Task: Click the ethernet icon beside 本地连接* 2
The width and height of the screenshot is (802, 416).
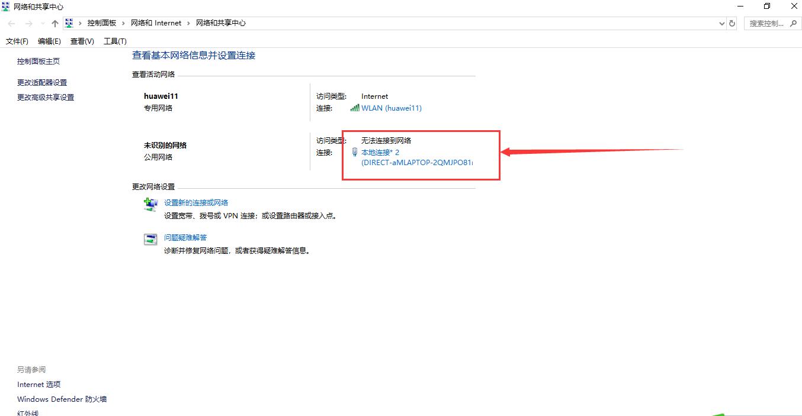Action: pos(354,152)
